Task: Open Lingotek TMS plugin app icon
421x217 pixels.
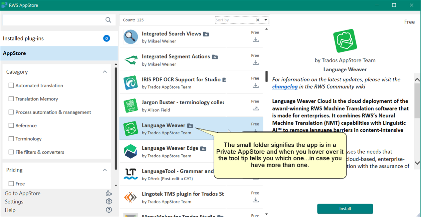Action: pyautogui.click(x=131, y=198)
